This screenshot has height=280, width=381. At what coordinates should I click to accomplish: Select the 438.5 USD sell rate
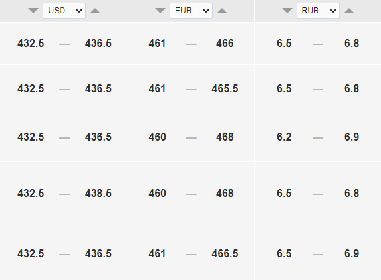tap(98, 194)
